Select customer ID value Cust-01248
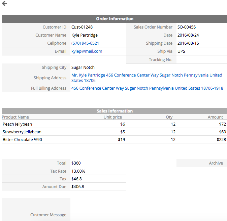The width and height of the screenshot is (227, 221). [82, 27]
